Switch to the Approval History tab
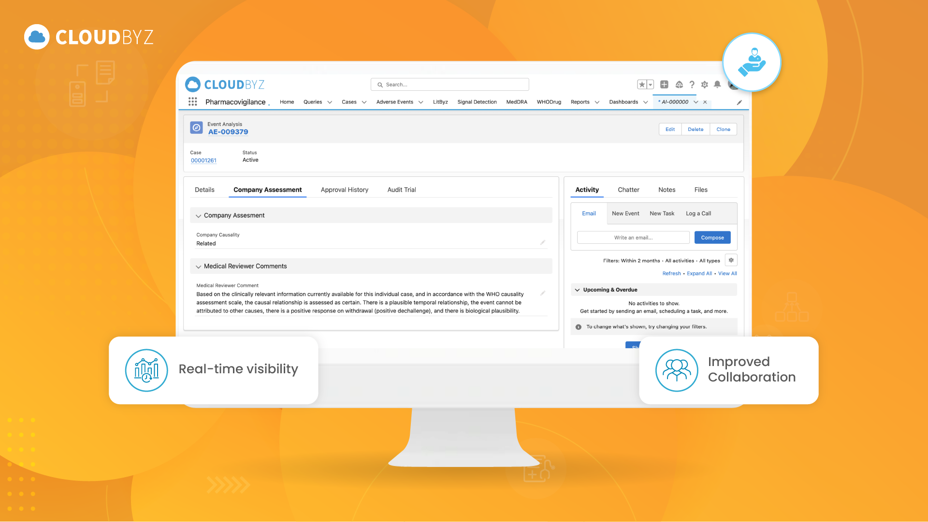Image resolution: width=928 pixels, height=522 pixels. (x=345, y=190)
